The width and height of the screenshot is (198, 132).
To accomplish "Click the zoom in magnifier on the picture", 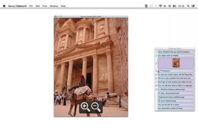I will pos(85,107).
